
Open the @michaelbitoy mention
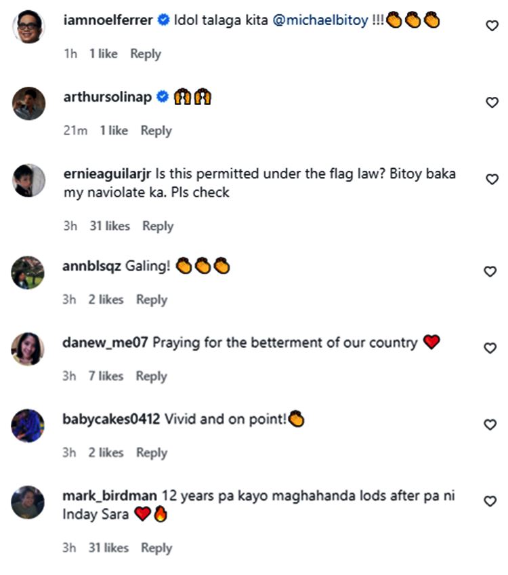click(321, 21)
